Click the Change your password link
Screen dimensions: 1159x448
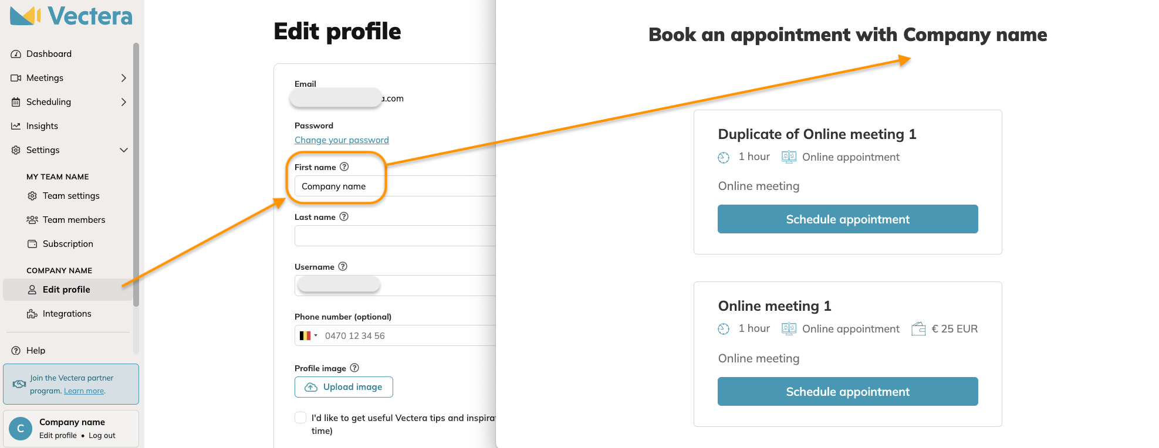click(x=342, y=140)
